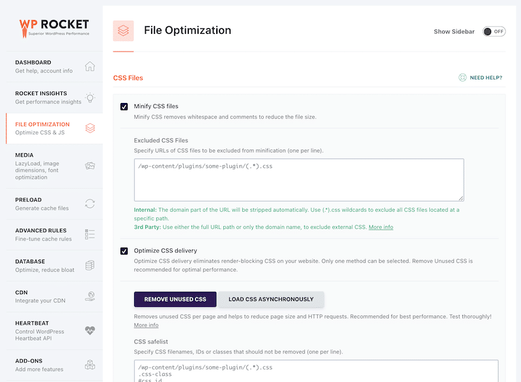521x382 pixels.
Task: Select the Advanced Rules list icon
Action: point(89,235)
